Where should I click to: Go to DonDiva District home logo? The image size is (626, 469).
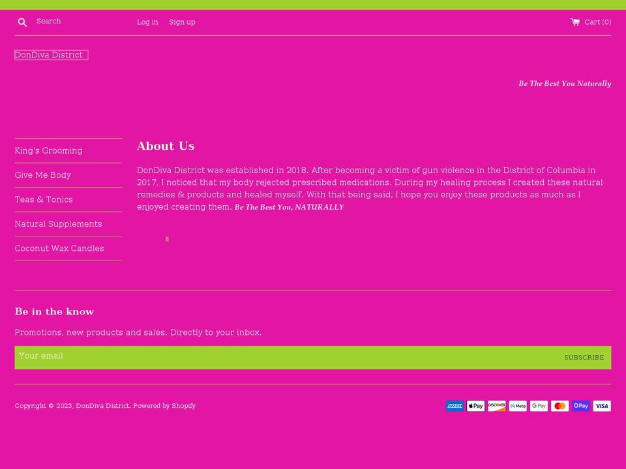[x=51, y=55]
